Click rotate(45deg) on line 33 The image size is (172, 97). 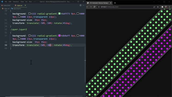62,23
